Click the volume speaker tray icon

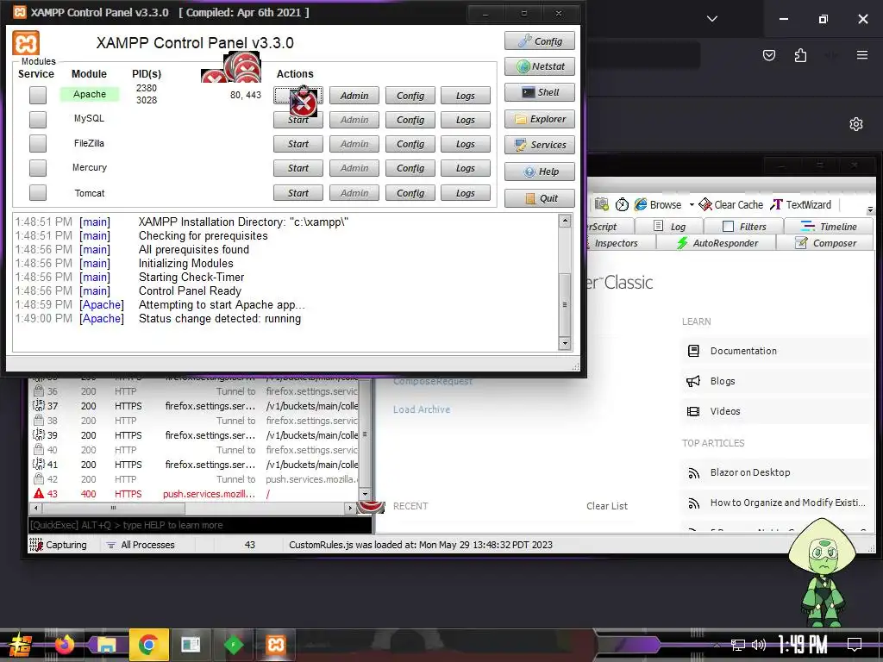tap(759, 645)
